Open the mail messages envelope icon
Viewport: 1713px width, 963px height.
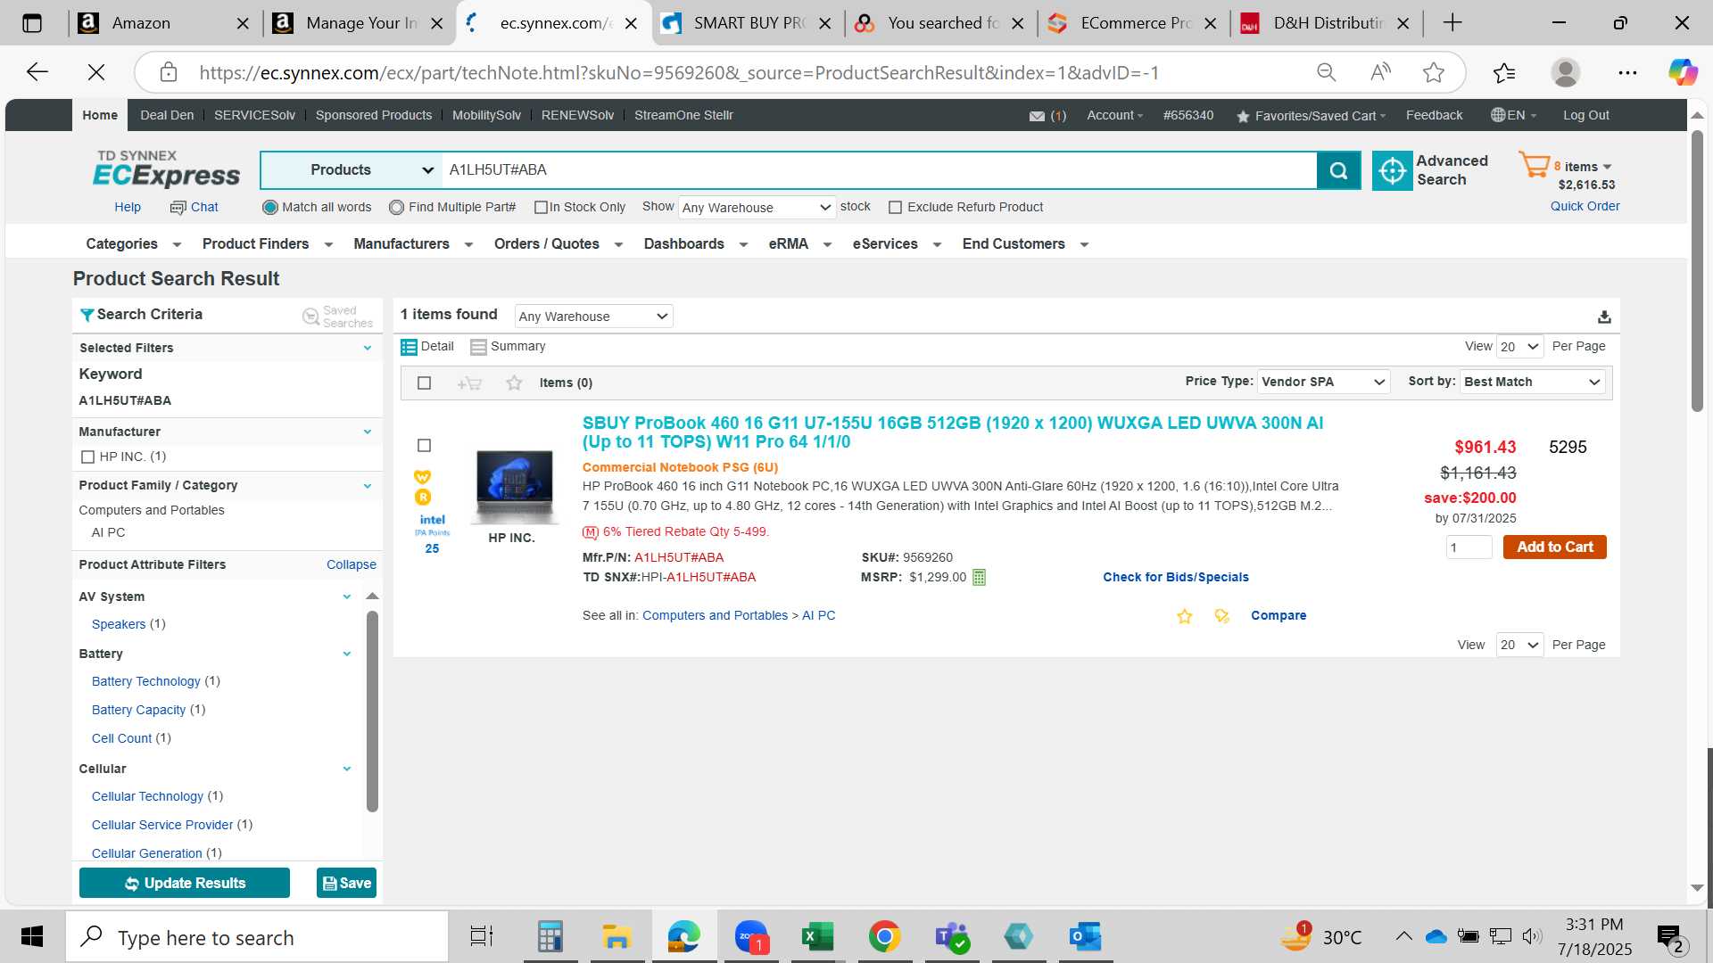pos(1037,116)
